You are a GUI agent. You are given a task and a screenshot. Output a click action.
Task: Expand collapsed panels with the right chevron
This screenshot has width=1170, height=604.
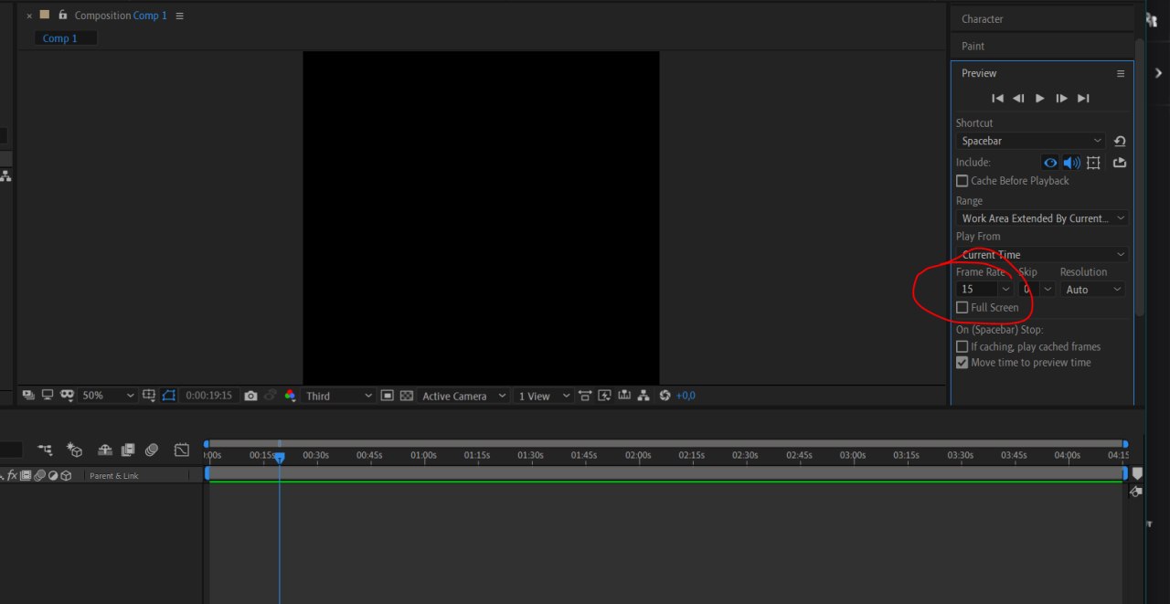[x=1158, y=73]
